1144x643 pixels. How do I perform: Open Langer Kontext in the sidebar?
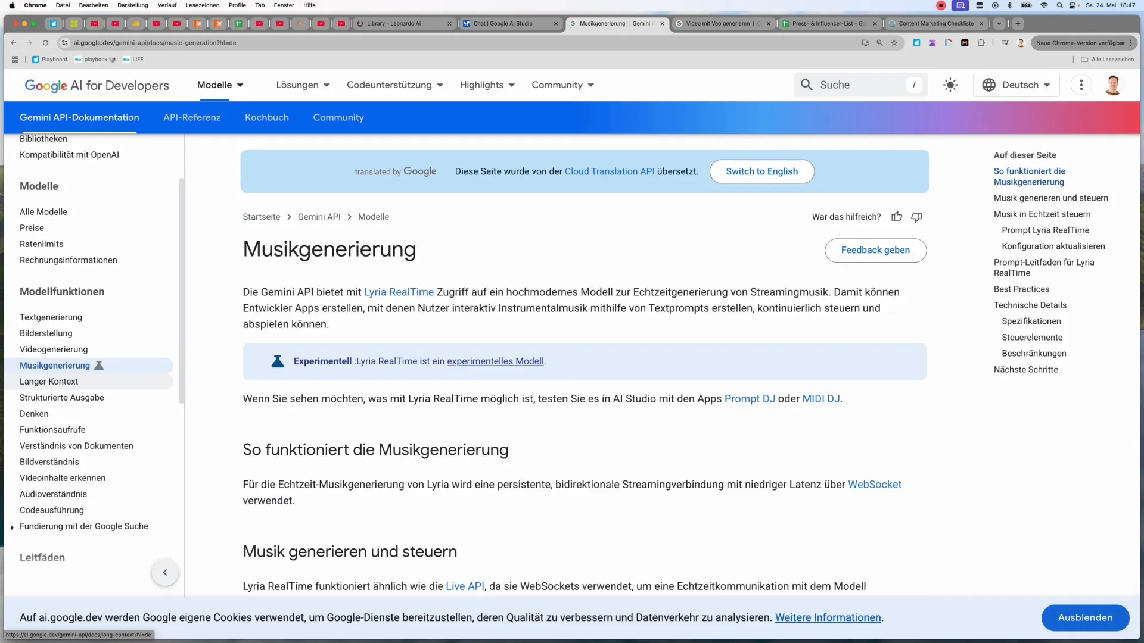pyautogui.click(x=49, y=382)
